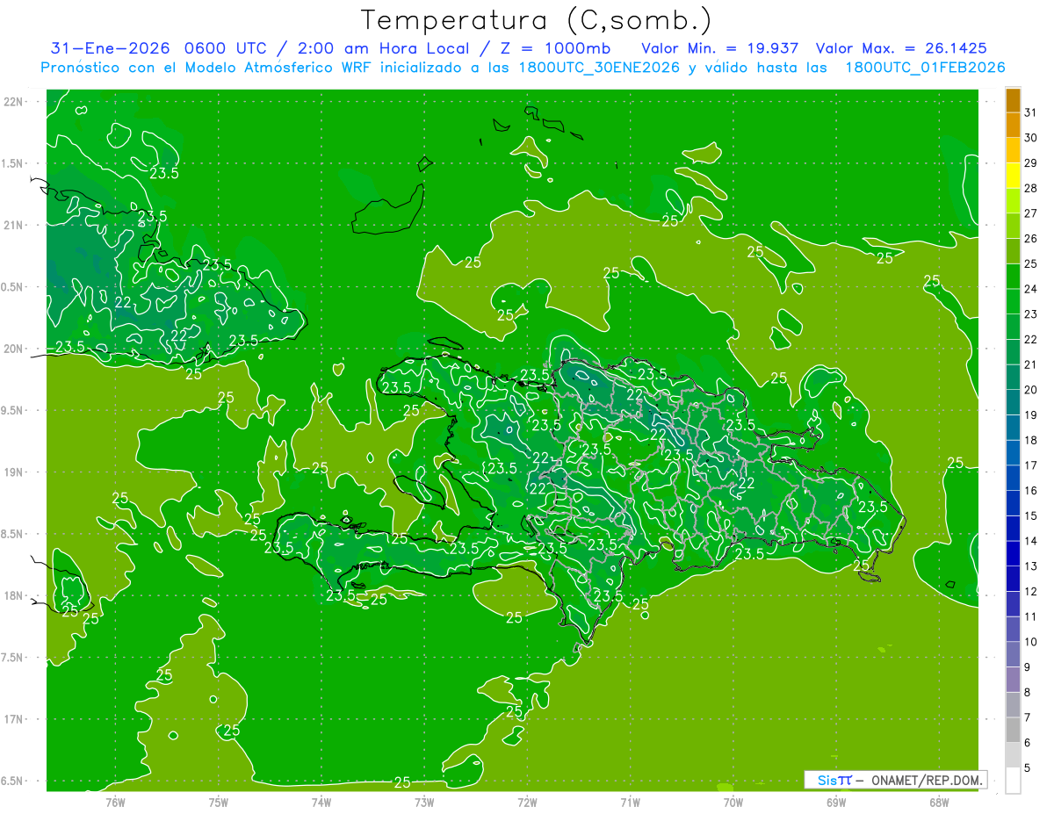This screenshot has height=814, width=1054.
Task: Click the "1800UTC_01FEB2026" valid-until time
Action: [925, 68]
